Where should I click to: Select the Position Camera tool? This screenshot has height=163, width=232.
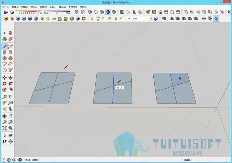point(4,135)
